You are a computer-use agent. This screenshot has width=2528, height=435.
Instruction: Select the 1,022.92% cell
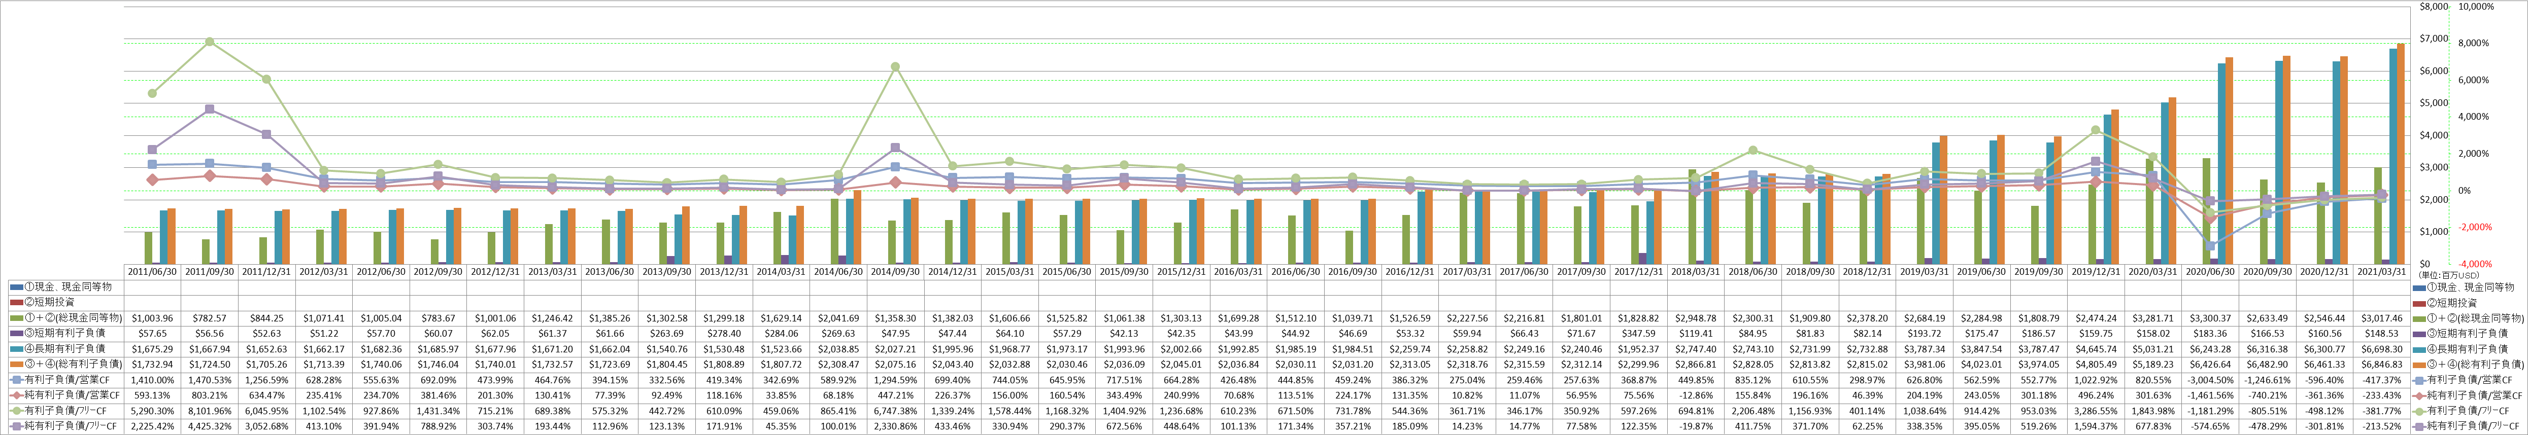click(x=2096, y=380)
